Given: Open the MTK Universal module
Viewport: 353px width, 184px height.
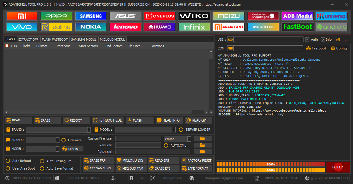Looking at the screenshot, I should 331,16.
